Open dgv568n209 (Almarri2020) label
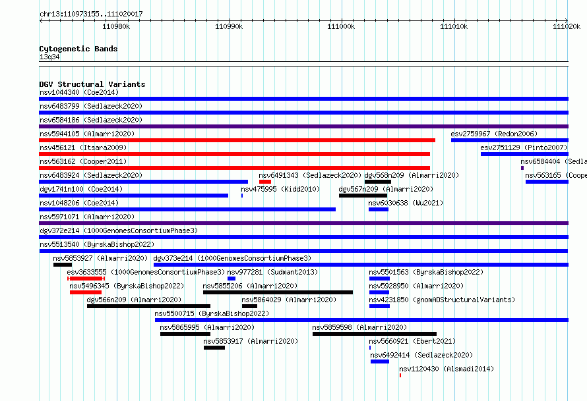This screenshot has width=587, height=401. click(x=412, y=175)
